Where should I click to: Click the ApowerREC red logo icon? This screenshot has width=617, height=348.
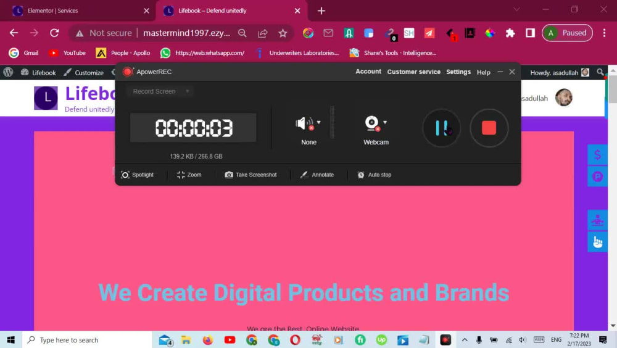tap(128, 72)
